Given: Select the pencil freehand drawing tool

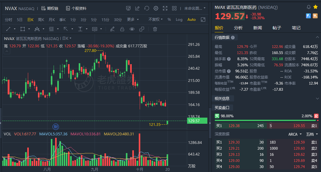Looking at the screenshot, I should (x=112, y=29).
